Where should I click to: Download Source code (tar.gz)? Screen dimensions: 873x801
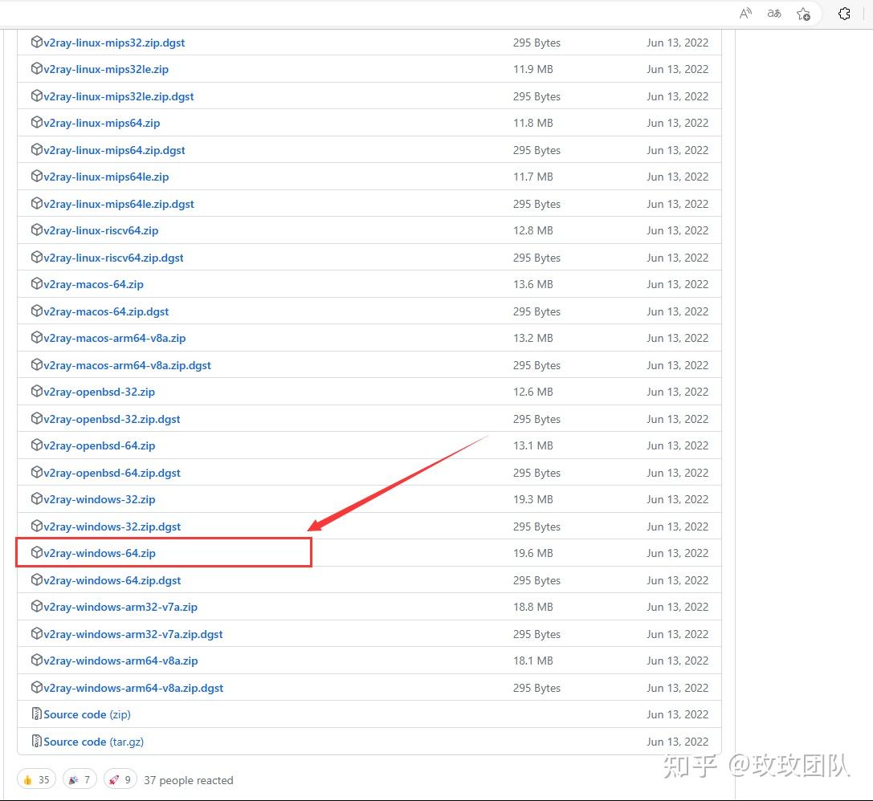point(93,742)
